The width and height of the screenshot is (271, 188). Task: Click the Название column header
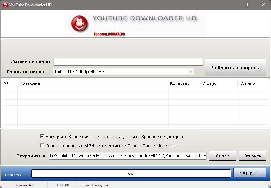(93, 83)
